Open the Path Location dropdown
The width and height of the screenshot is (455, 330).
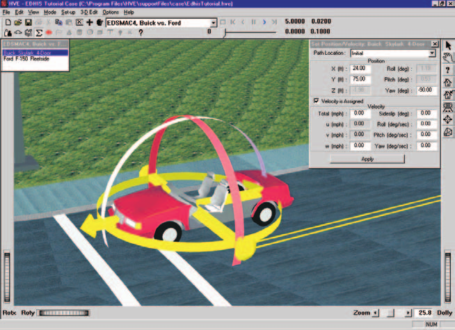432,53
